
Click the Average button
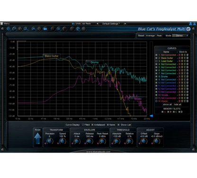click(x=150, y=36)
